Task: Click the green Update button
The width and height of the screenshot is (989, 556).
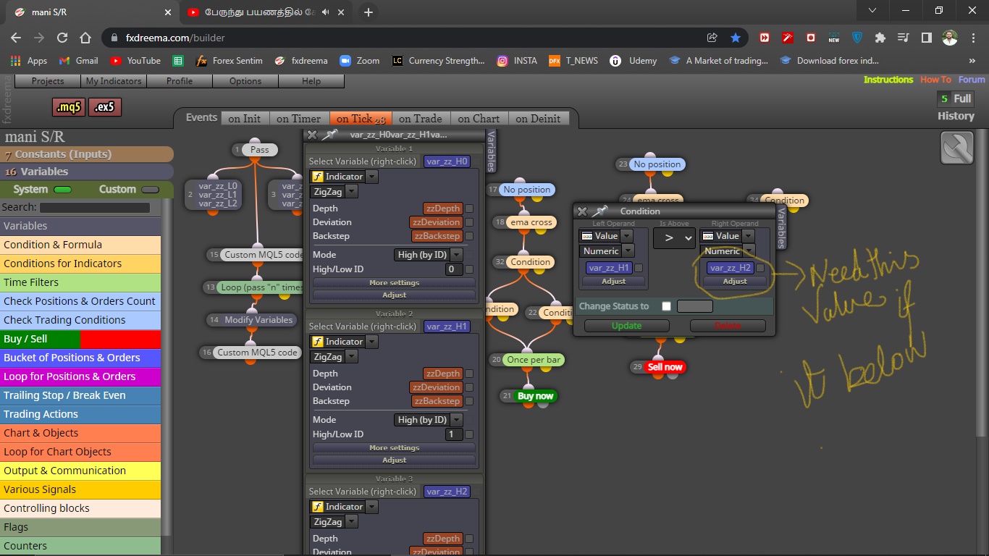Action: click(626, 326)
